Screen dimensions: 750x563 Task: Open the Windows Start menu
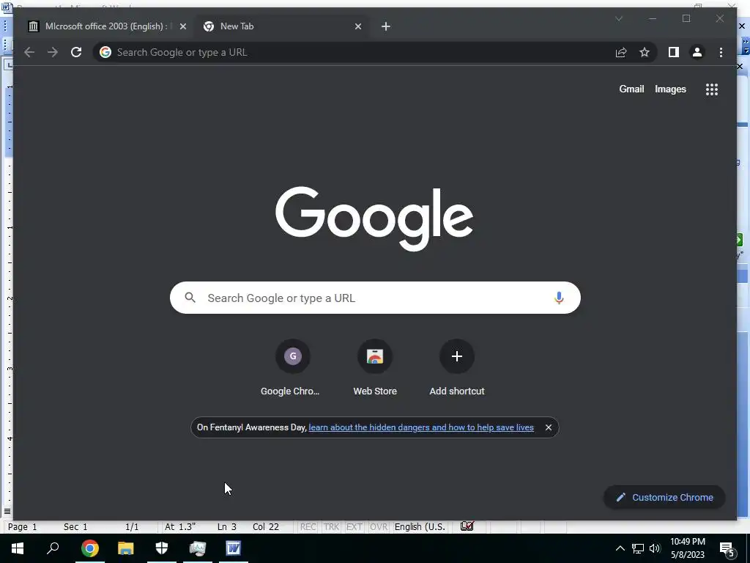click(x=18, y=548)
